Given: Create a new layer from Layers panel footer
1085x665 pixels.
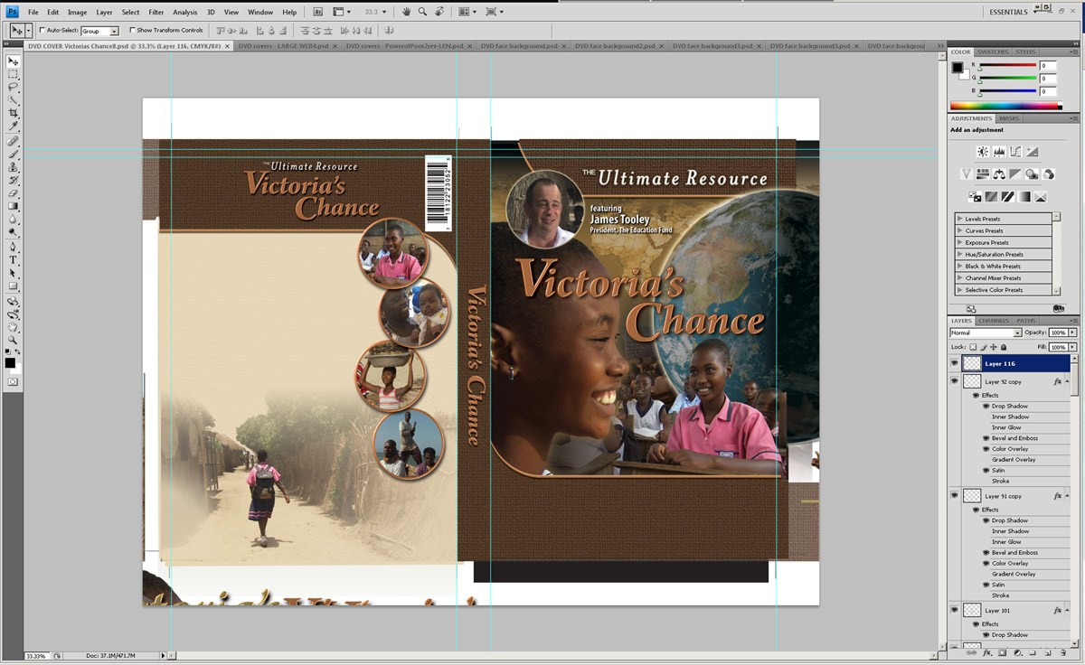Looking at the screenshot, I should pyautogui.click(x=1047, y=652).
